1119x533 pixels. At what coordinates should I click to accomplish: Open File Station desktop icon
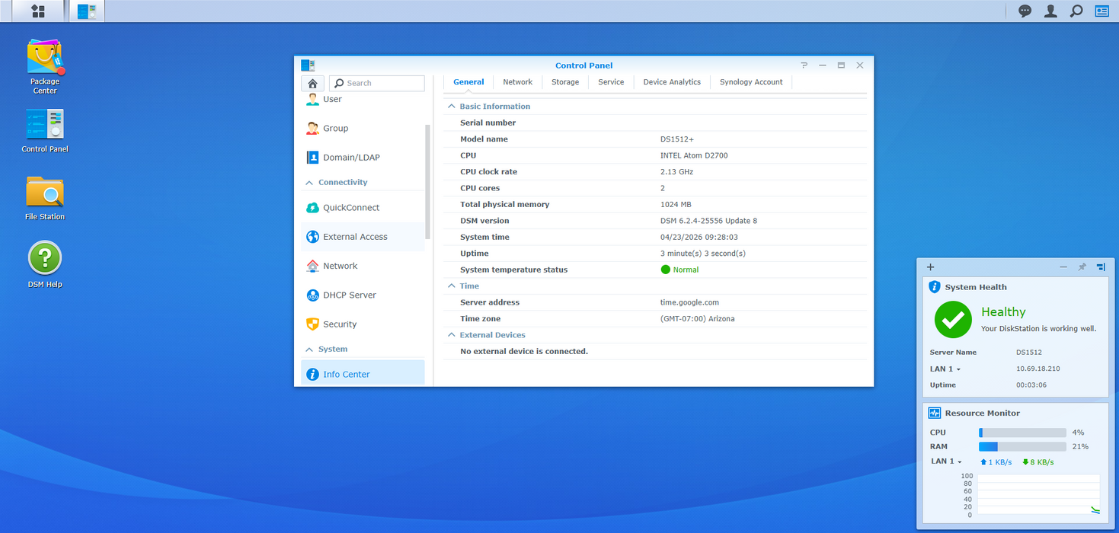point(45,198)
